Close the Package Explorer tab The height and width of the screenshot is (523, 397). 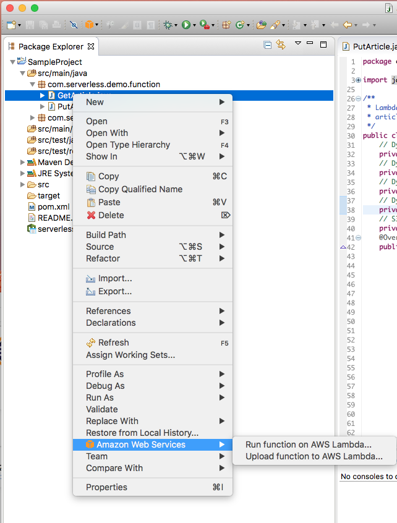[x=91, y=46]
